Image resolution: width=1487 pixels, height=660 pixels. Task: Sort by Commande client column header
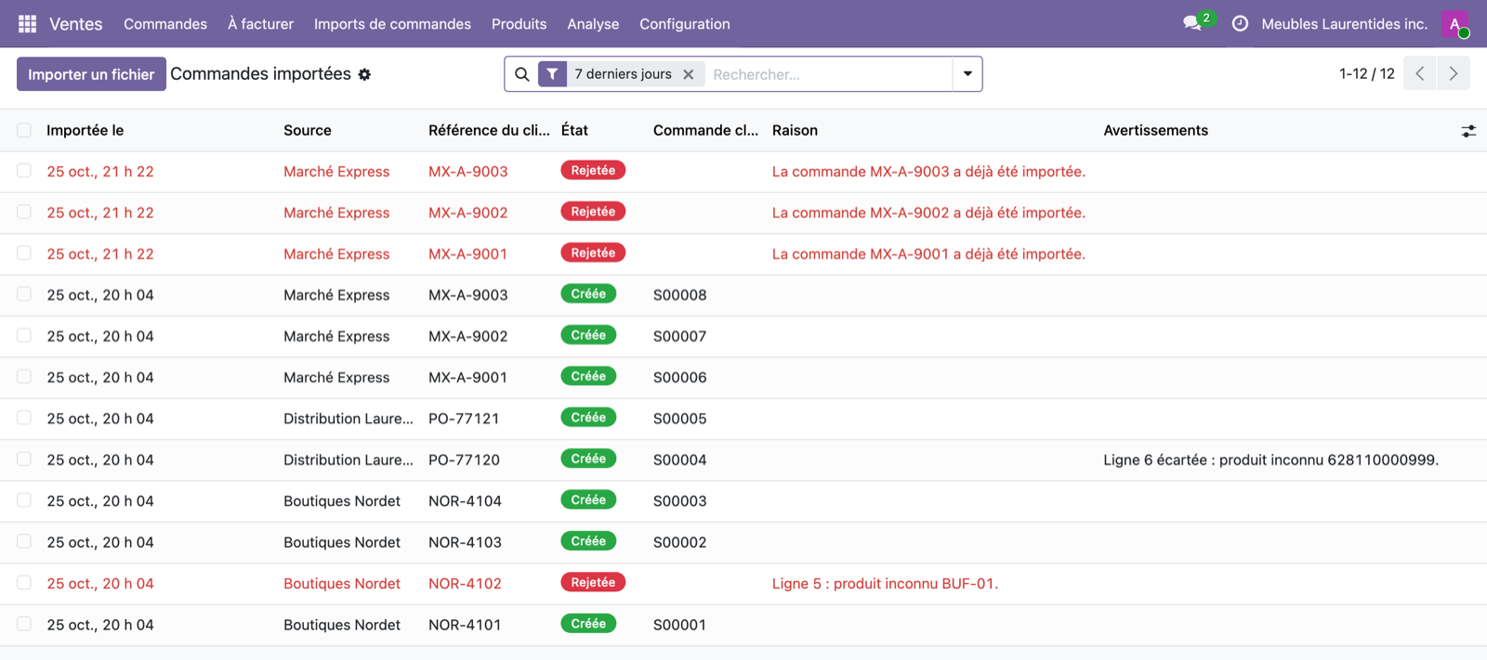(x=705, y=131)
